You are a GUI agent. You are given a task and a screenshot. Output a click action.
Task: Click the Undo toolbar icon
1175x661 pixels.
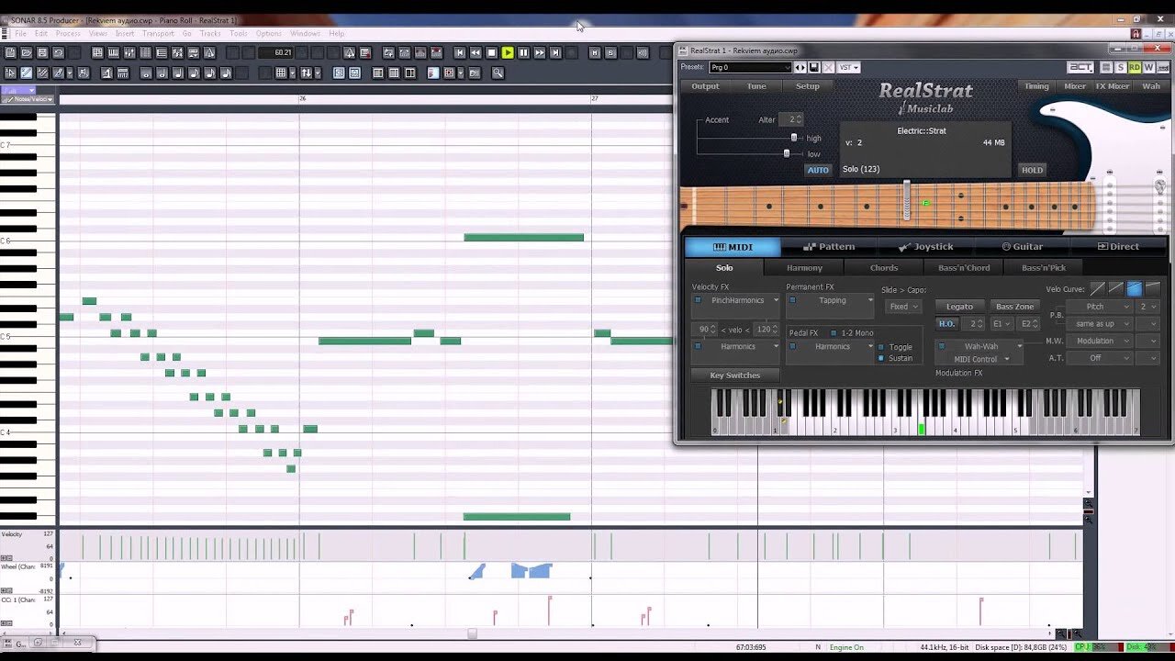point(58,53)
